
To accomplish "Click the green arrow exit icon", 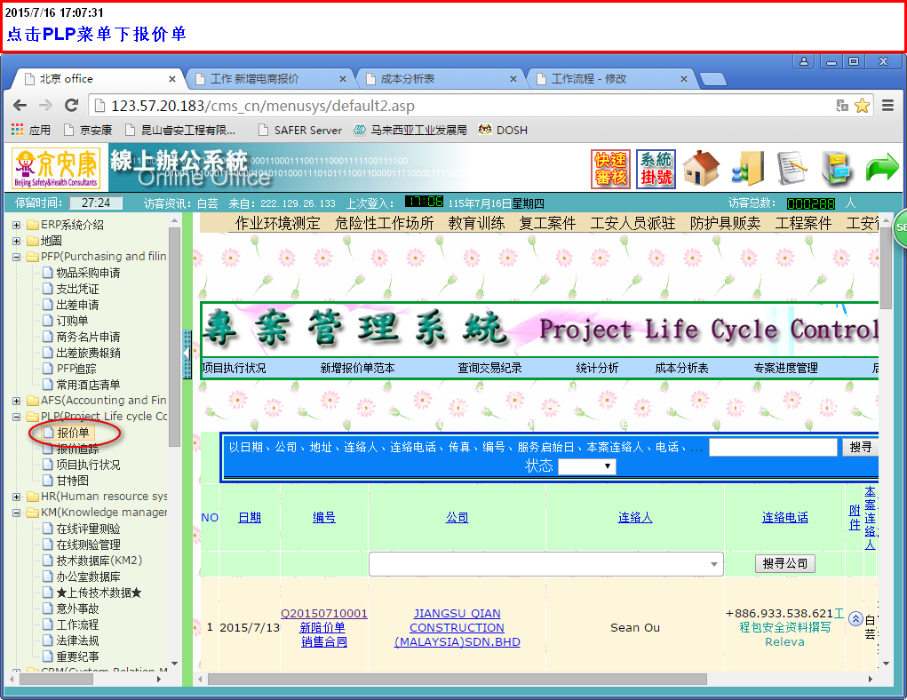I will (882, 169).
